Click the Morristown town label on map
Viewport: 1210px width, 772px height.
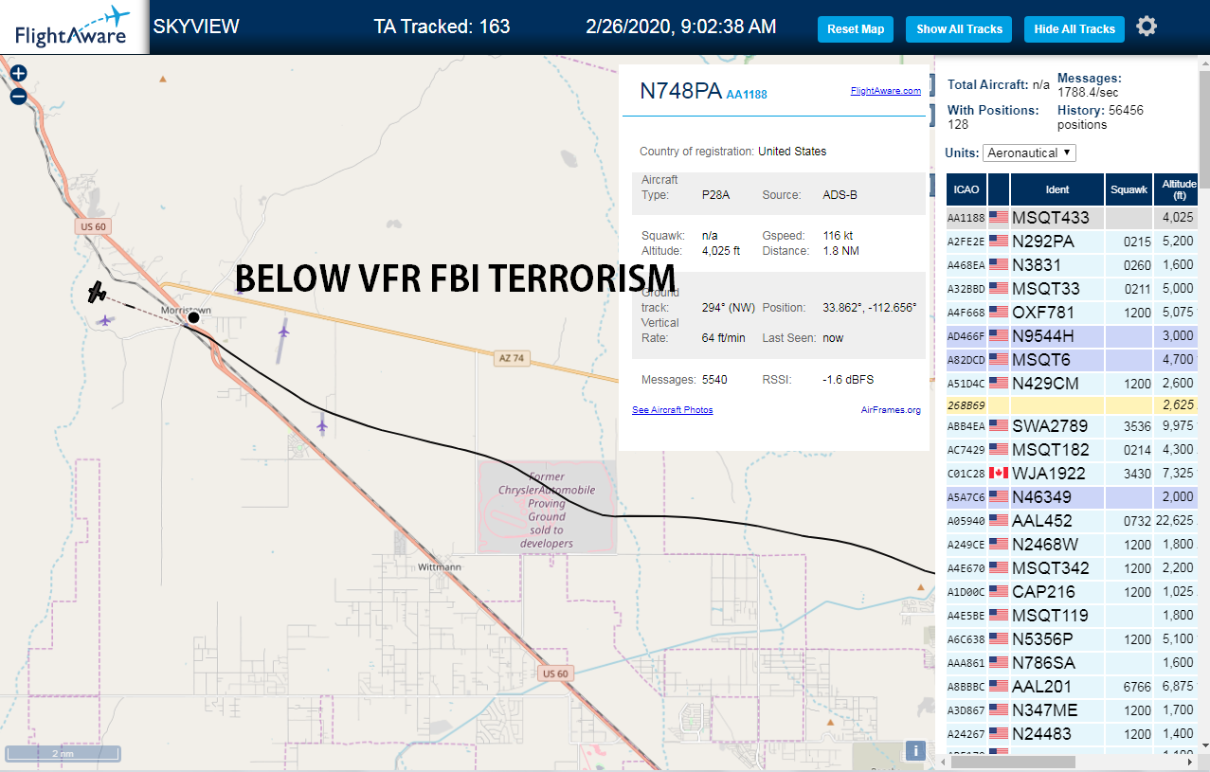point(185,310)
